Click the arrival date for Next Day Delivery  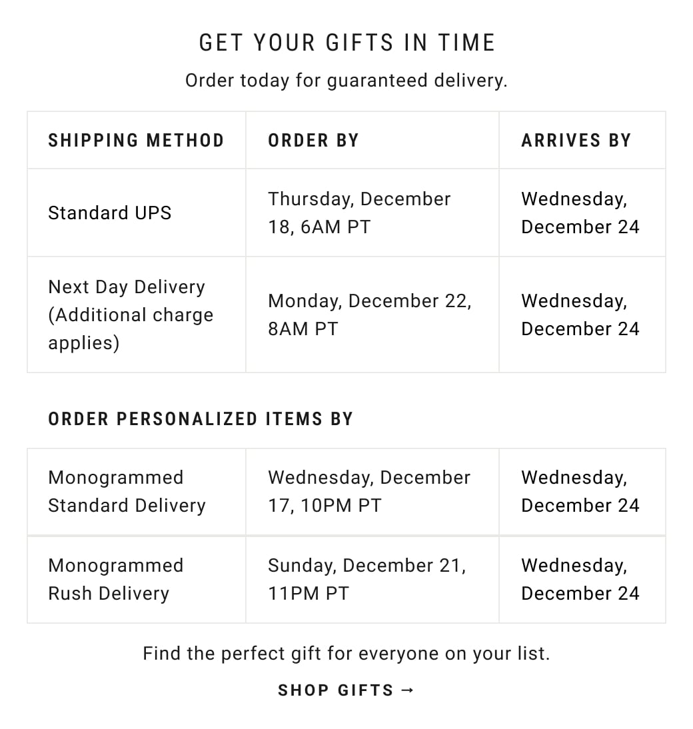click(580, 315)
